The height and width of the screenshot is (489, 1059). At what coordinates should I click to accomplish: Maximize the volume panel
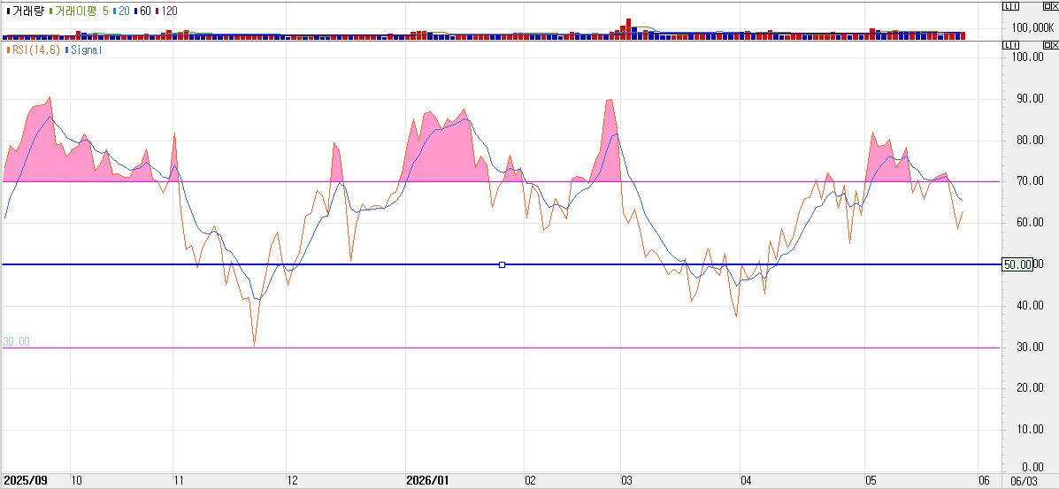1047,6
